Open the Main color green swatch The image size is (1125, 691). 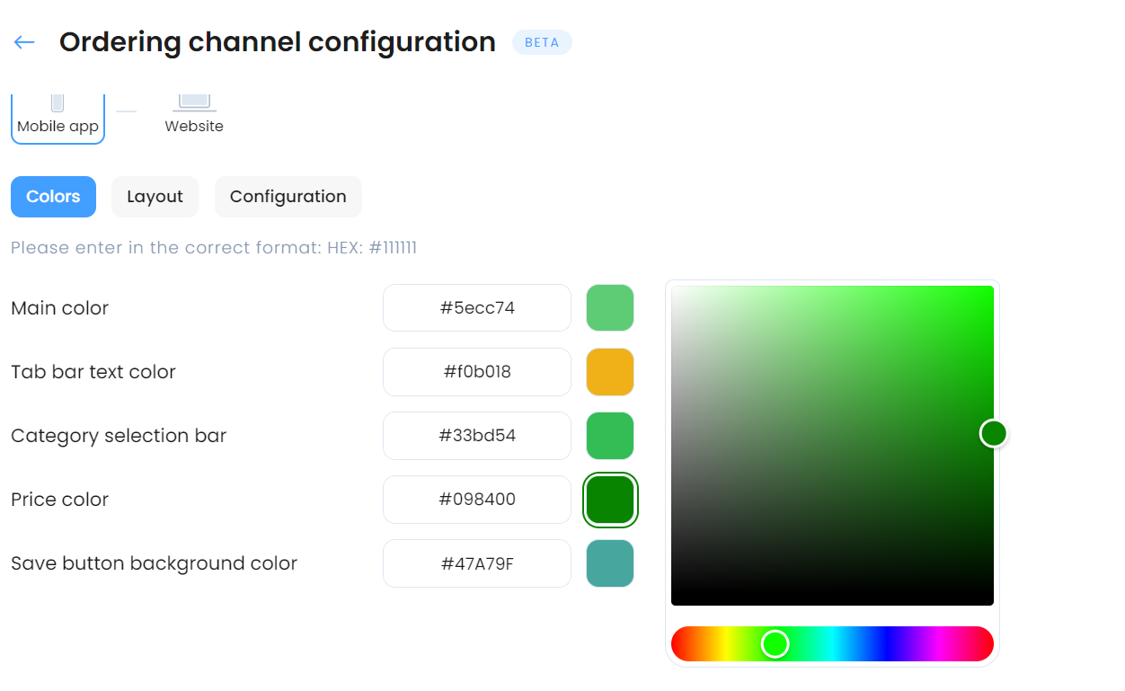point(610,308)
